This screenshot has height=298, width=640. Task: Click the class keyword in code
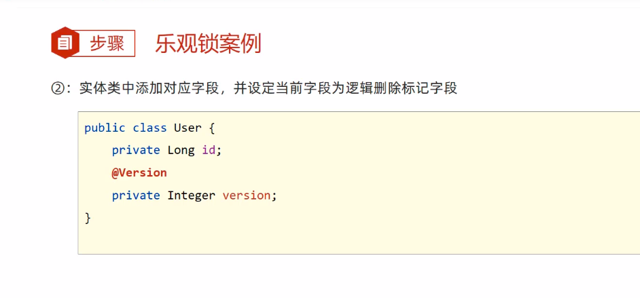pos(149,128)
